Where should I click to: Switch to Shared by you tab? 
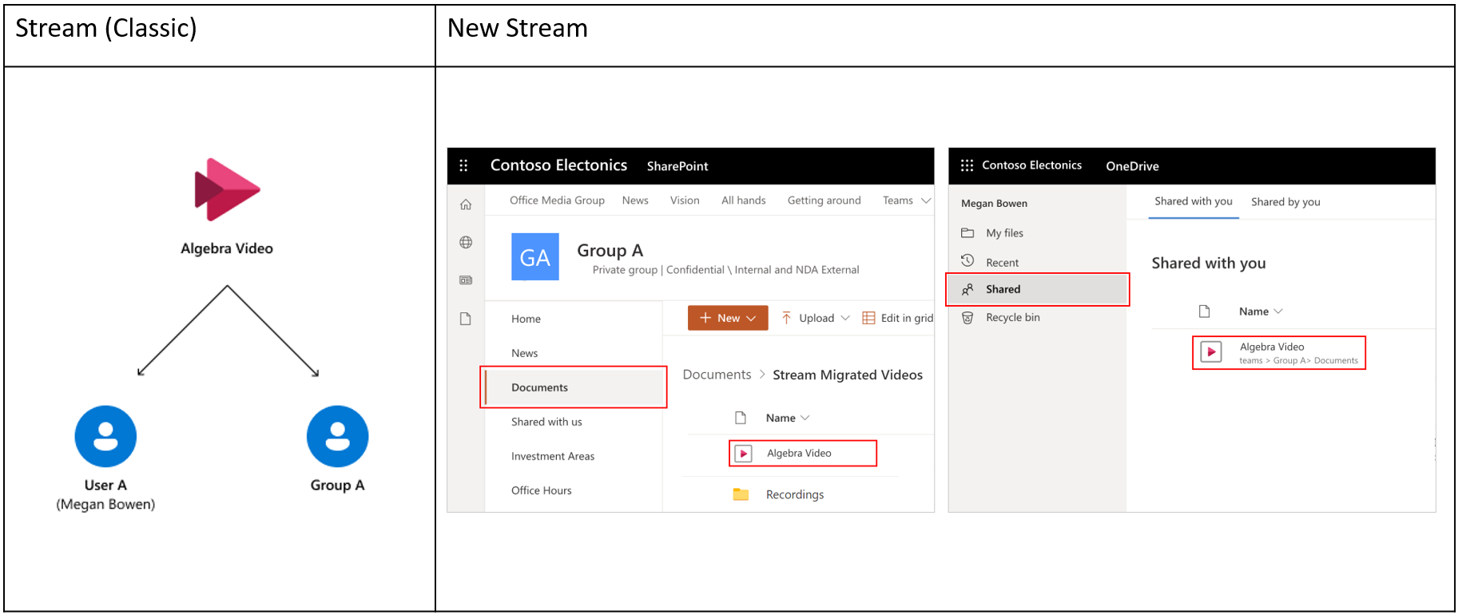tap(1285, 202)
